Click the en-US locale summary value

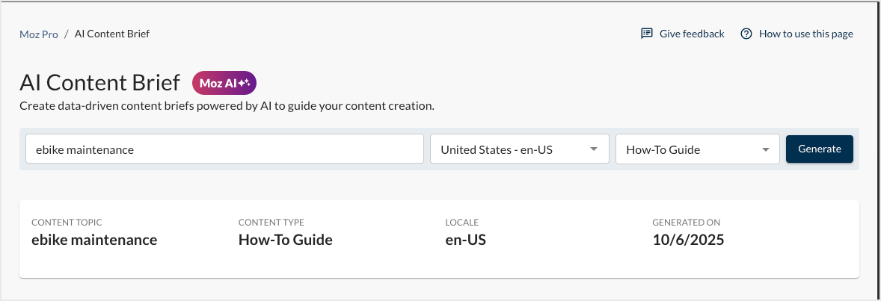tap(466, 240)
